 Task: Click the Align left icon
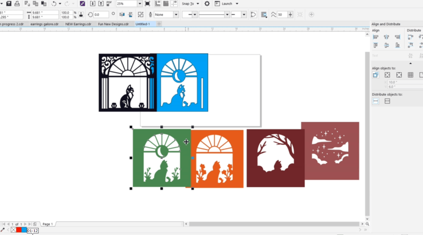pos(375,37)
